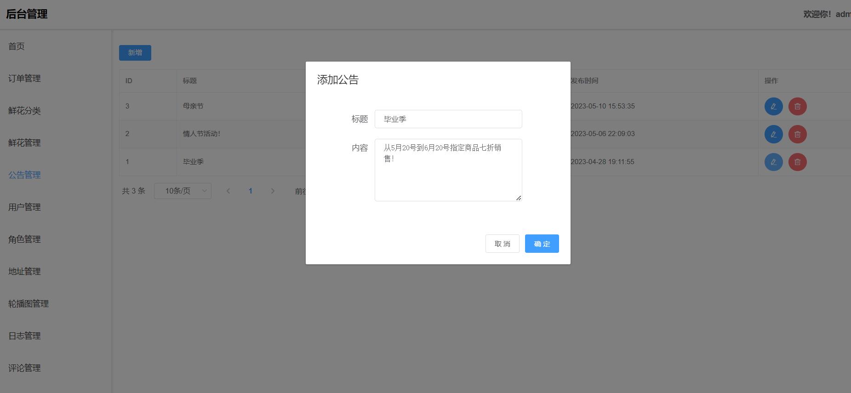This screenshot has height=393, width=851.
Task: Select the 母亲节 title cell
Action: pos(193,106)
